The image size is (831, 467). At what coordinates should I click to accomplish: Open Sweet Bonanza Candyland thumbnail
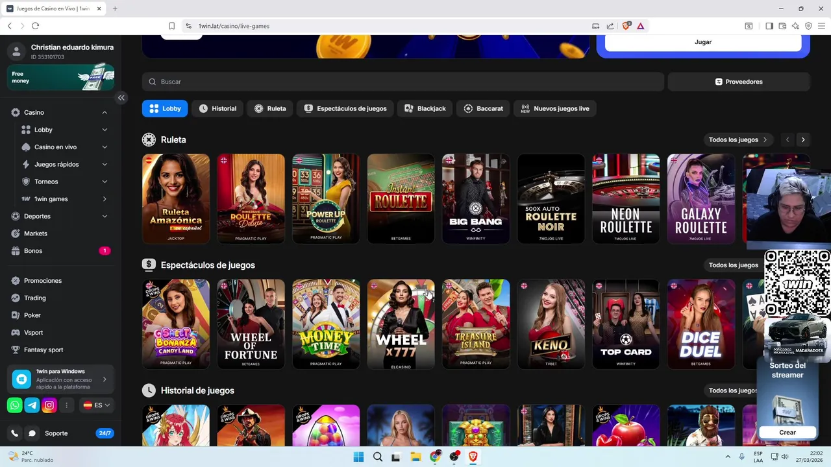[176, 324]
